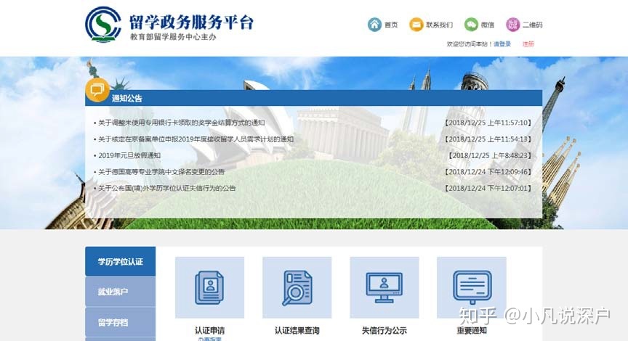Screen dimensions: 628x341
Task: Click the orange chat bubble announcement icon
Action: pos(97,89)
